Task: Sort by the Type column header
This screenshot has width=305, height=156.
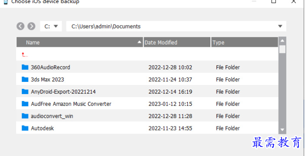Action: click(x=245, y=42)
